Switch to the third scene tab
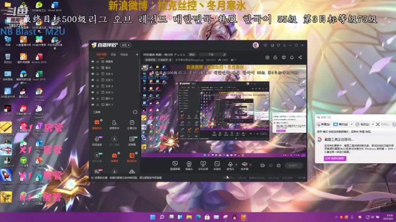 [124, 54]
